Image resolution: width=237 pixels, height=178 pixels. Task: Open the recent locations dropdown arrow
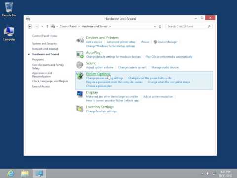click(x=42, y=26)
